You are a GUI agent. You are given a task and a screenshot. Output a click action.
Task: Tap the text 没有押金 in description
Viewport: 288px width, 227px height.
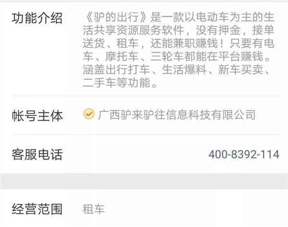[218, 30]
